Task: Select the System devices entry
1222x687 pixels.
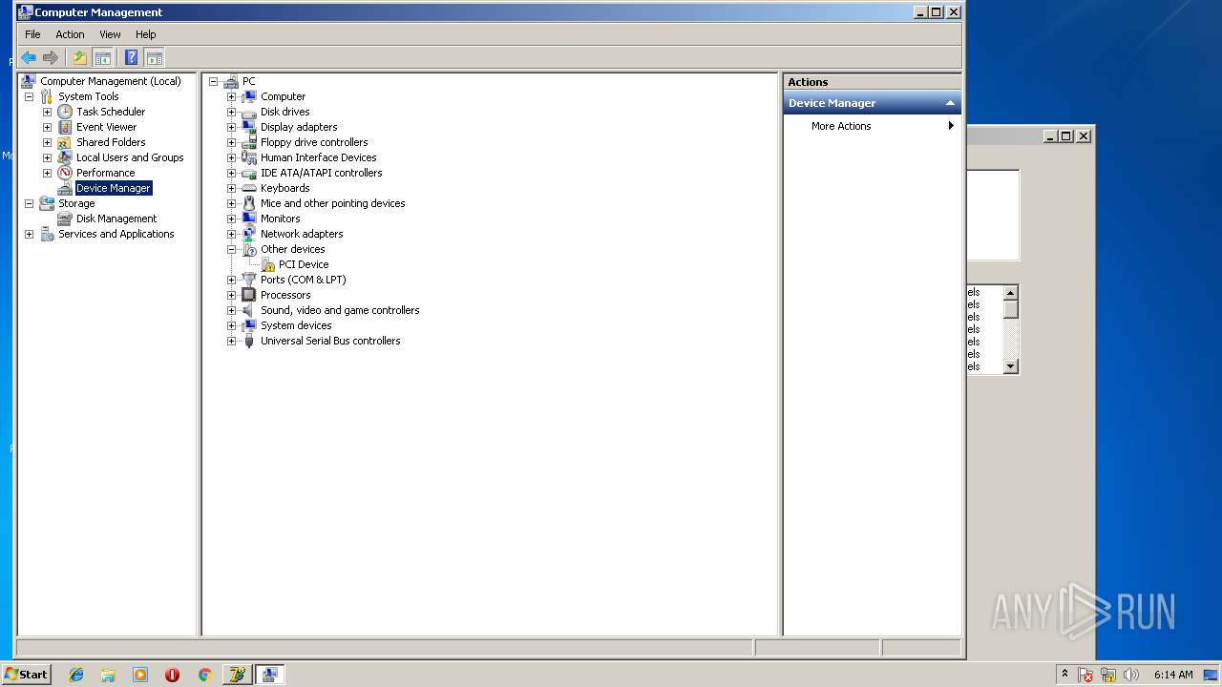Action: pos(296,325)
